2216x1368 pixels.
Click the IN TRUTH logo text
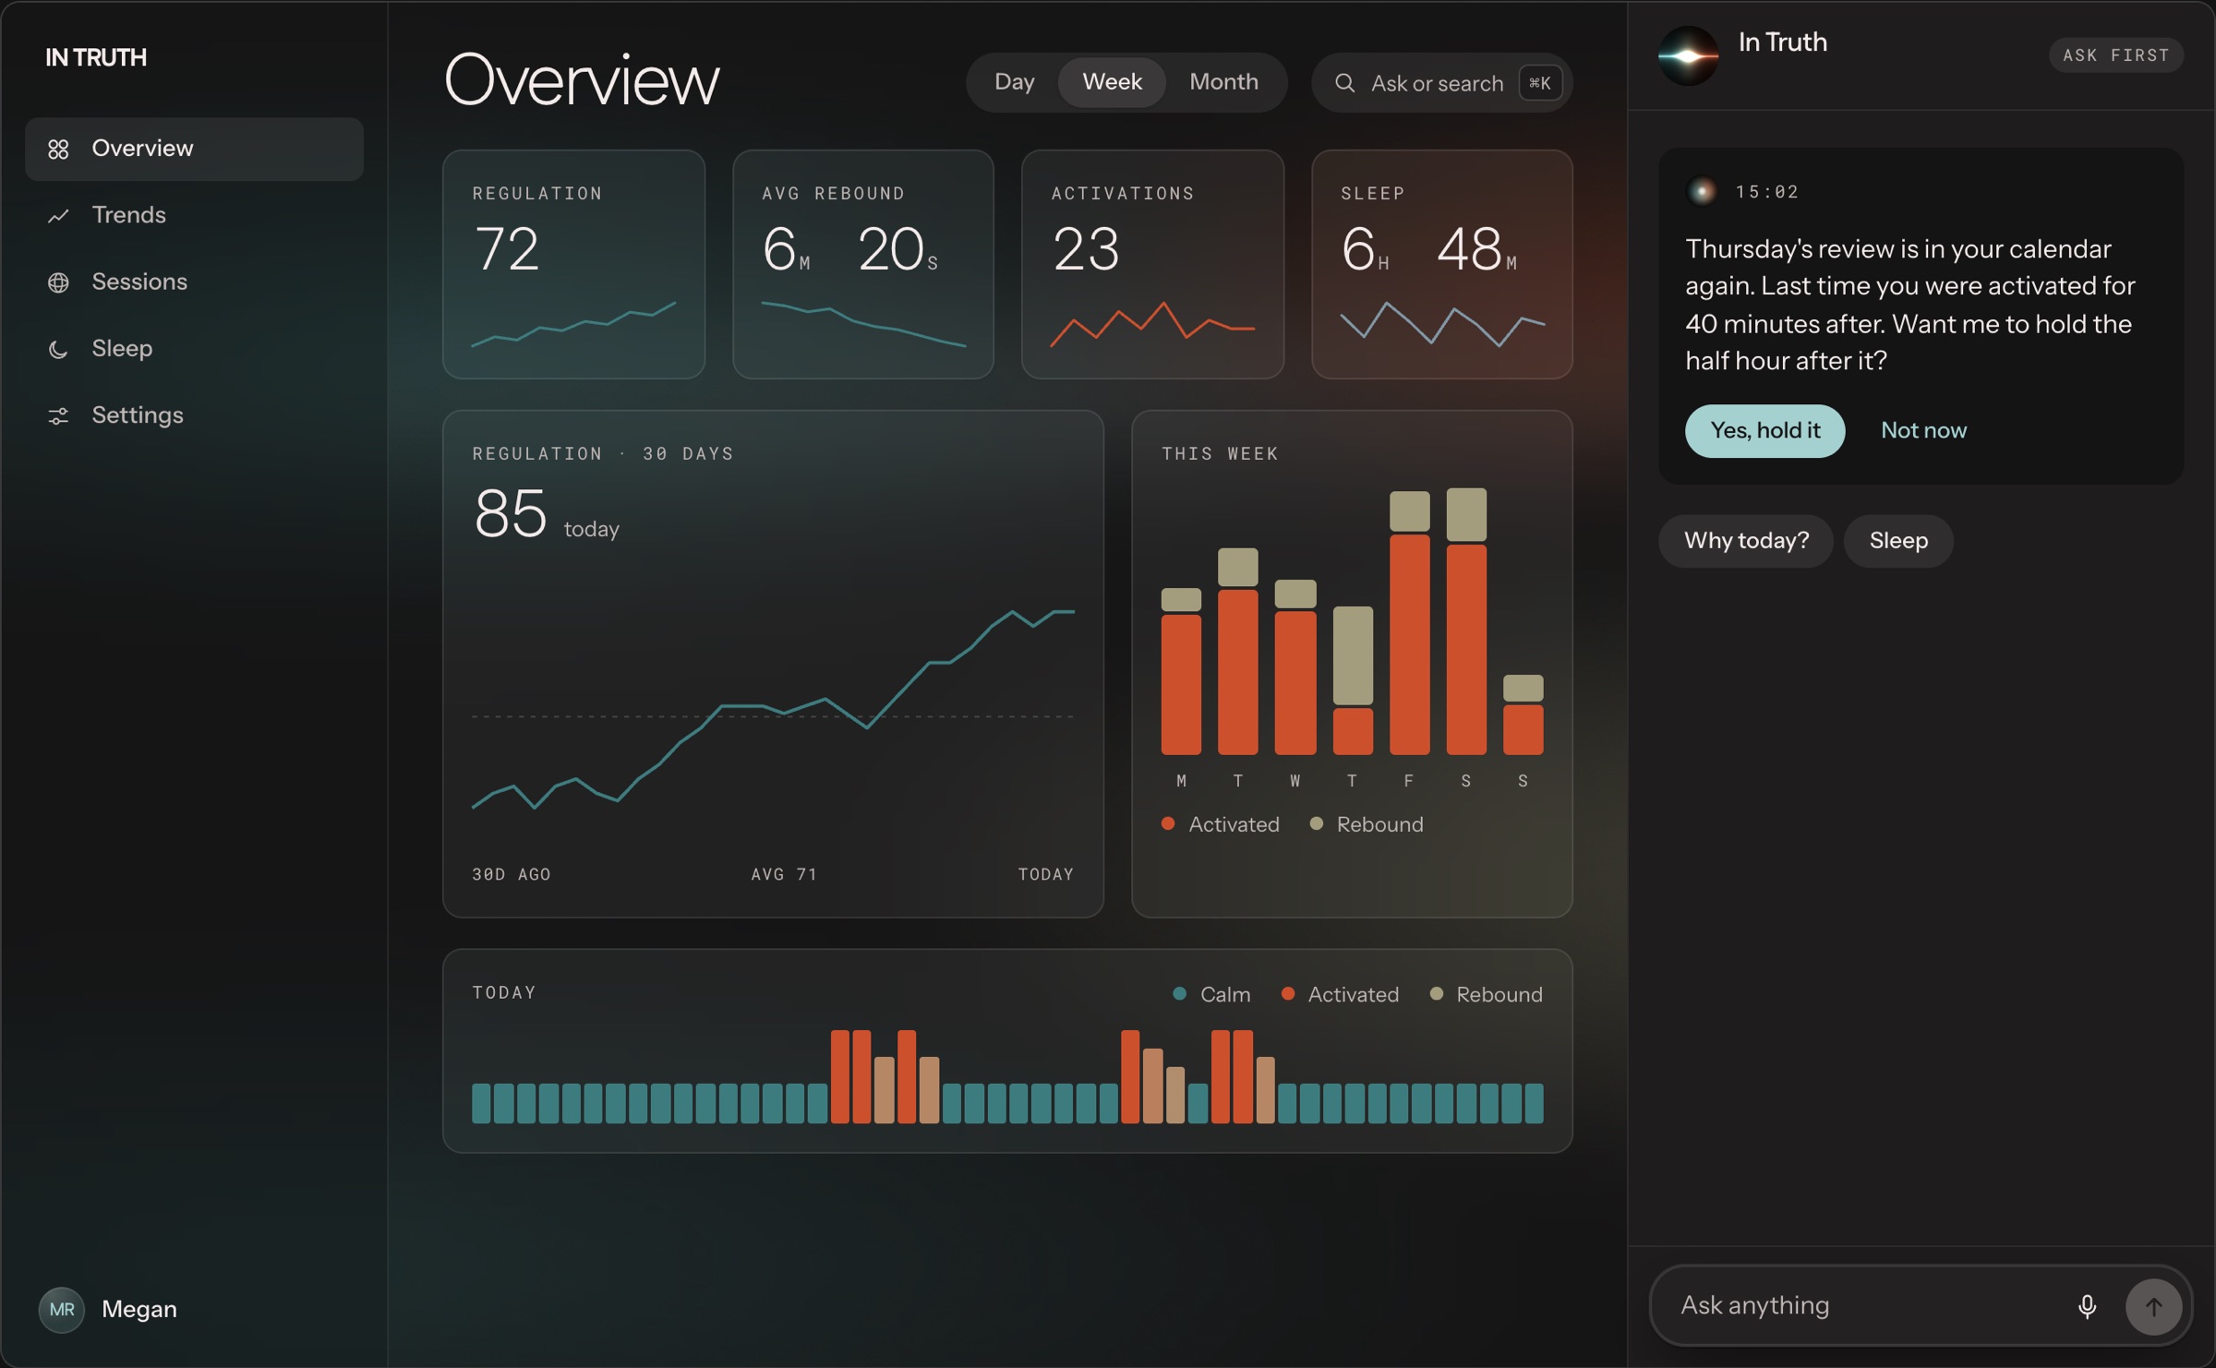click(x=96, y=57)
